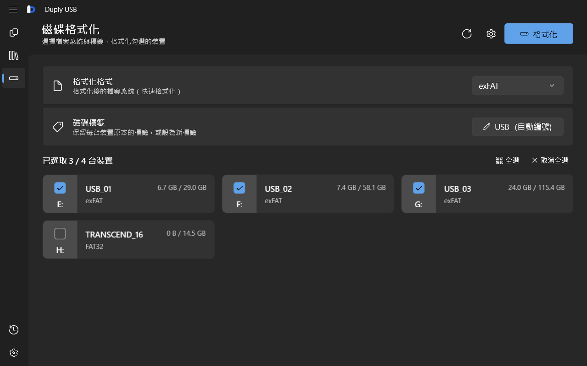Uncheck the USB_01 device checkbox
The height and width of the screenshot is (366, 587).
click(60, 188)
